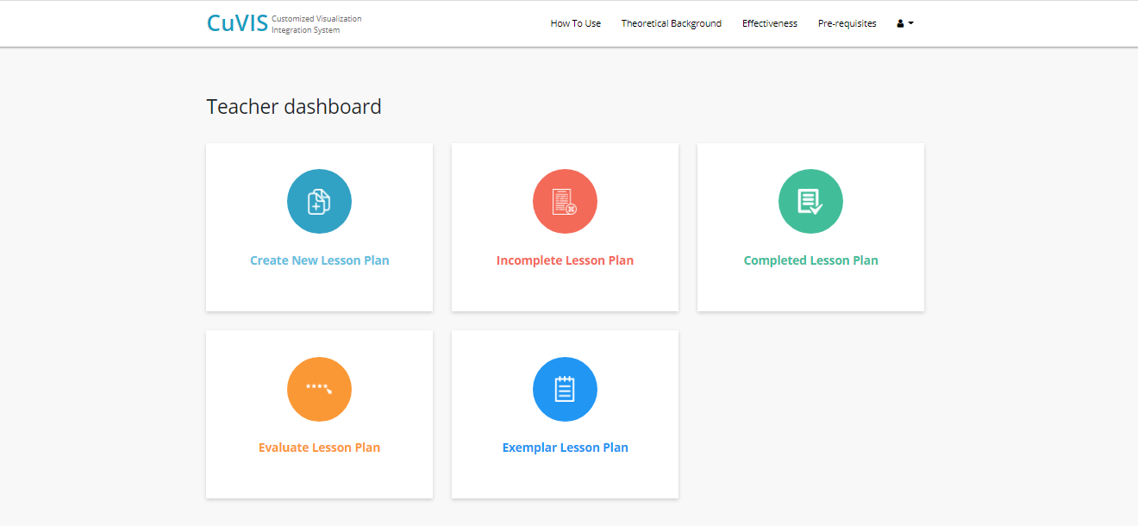Open the Incomplete Lesson Plan link
This screenshot has width=1138, height=526.
point(565,260)
